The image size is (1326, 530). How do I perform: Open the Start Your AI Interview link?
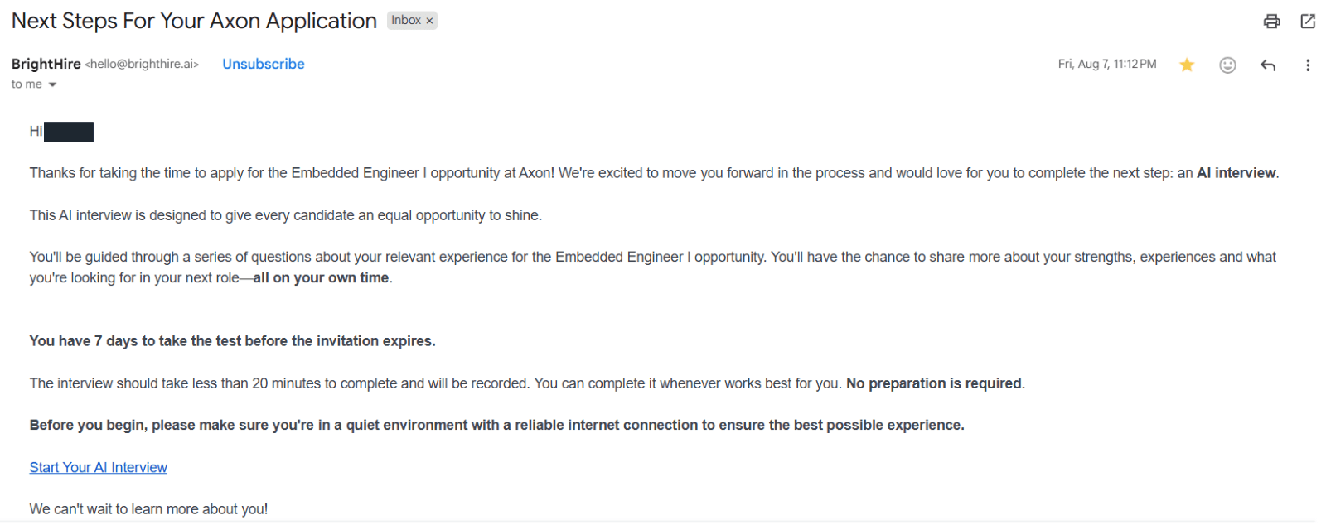[99, 467]
